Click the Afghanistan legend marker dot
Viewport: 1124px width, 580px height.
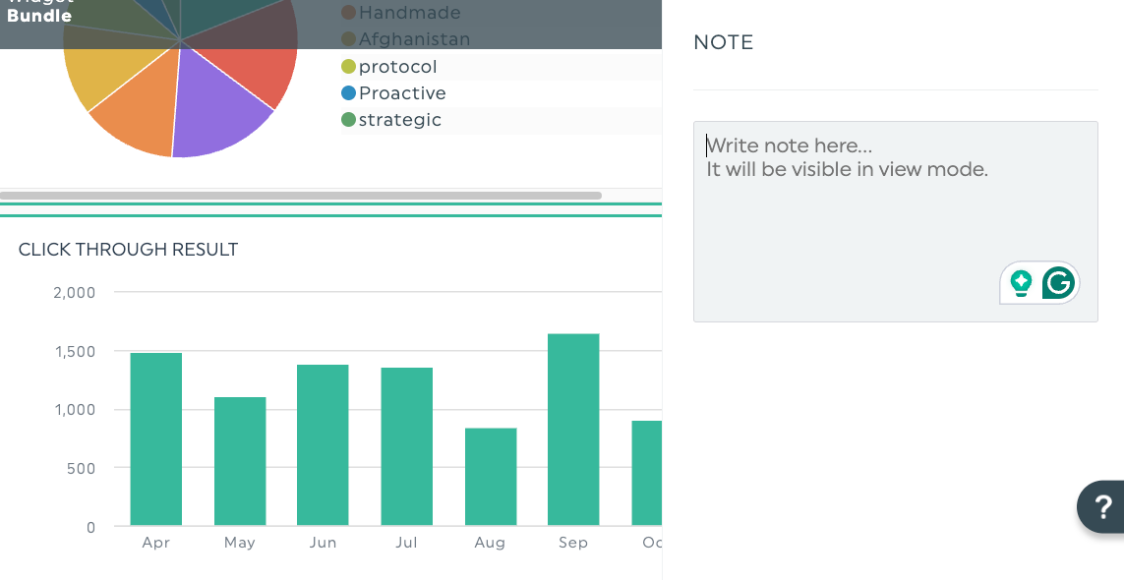tap(348, 39)
